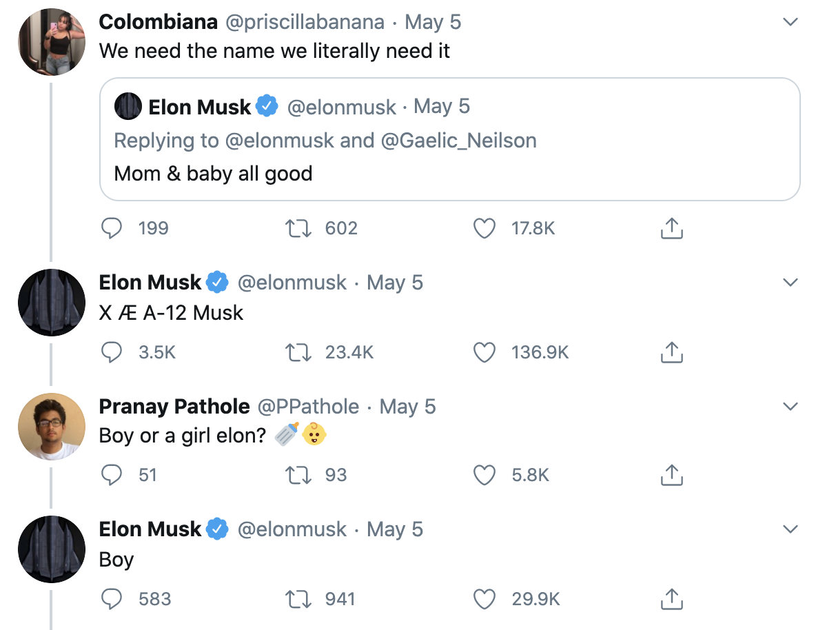Viewport: 816px width, 630px height.
Task: Reply to Colombiana's tweet
Action: (112, 228)
